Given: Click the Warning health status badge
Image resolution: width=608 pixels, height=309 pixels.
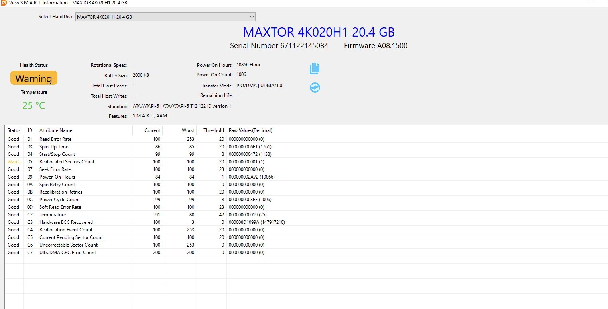Looking at the screenshot, I should pyautogui.click(x=34, y=78).
